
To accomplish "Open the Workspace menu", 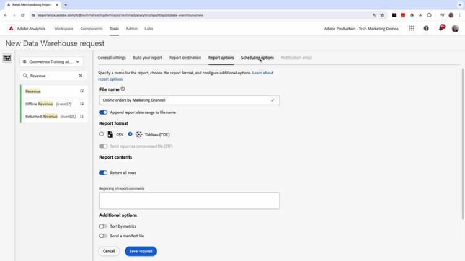I will coord(63,29).
